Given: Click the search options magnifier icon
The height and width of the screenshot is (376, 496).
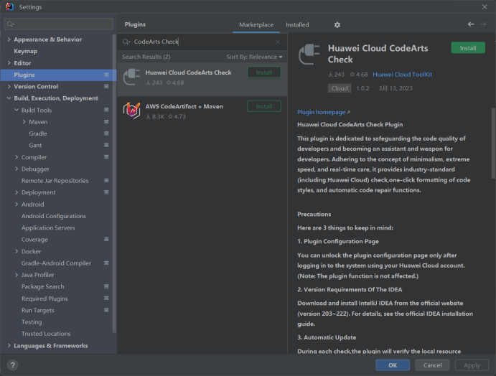Looking at the screenshot, I should 126,42.
